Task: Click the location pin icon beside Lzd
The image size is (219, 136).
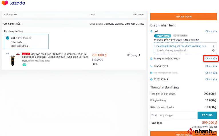Action: 151,31
